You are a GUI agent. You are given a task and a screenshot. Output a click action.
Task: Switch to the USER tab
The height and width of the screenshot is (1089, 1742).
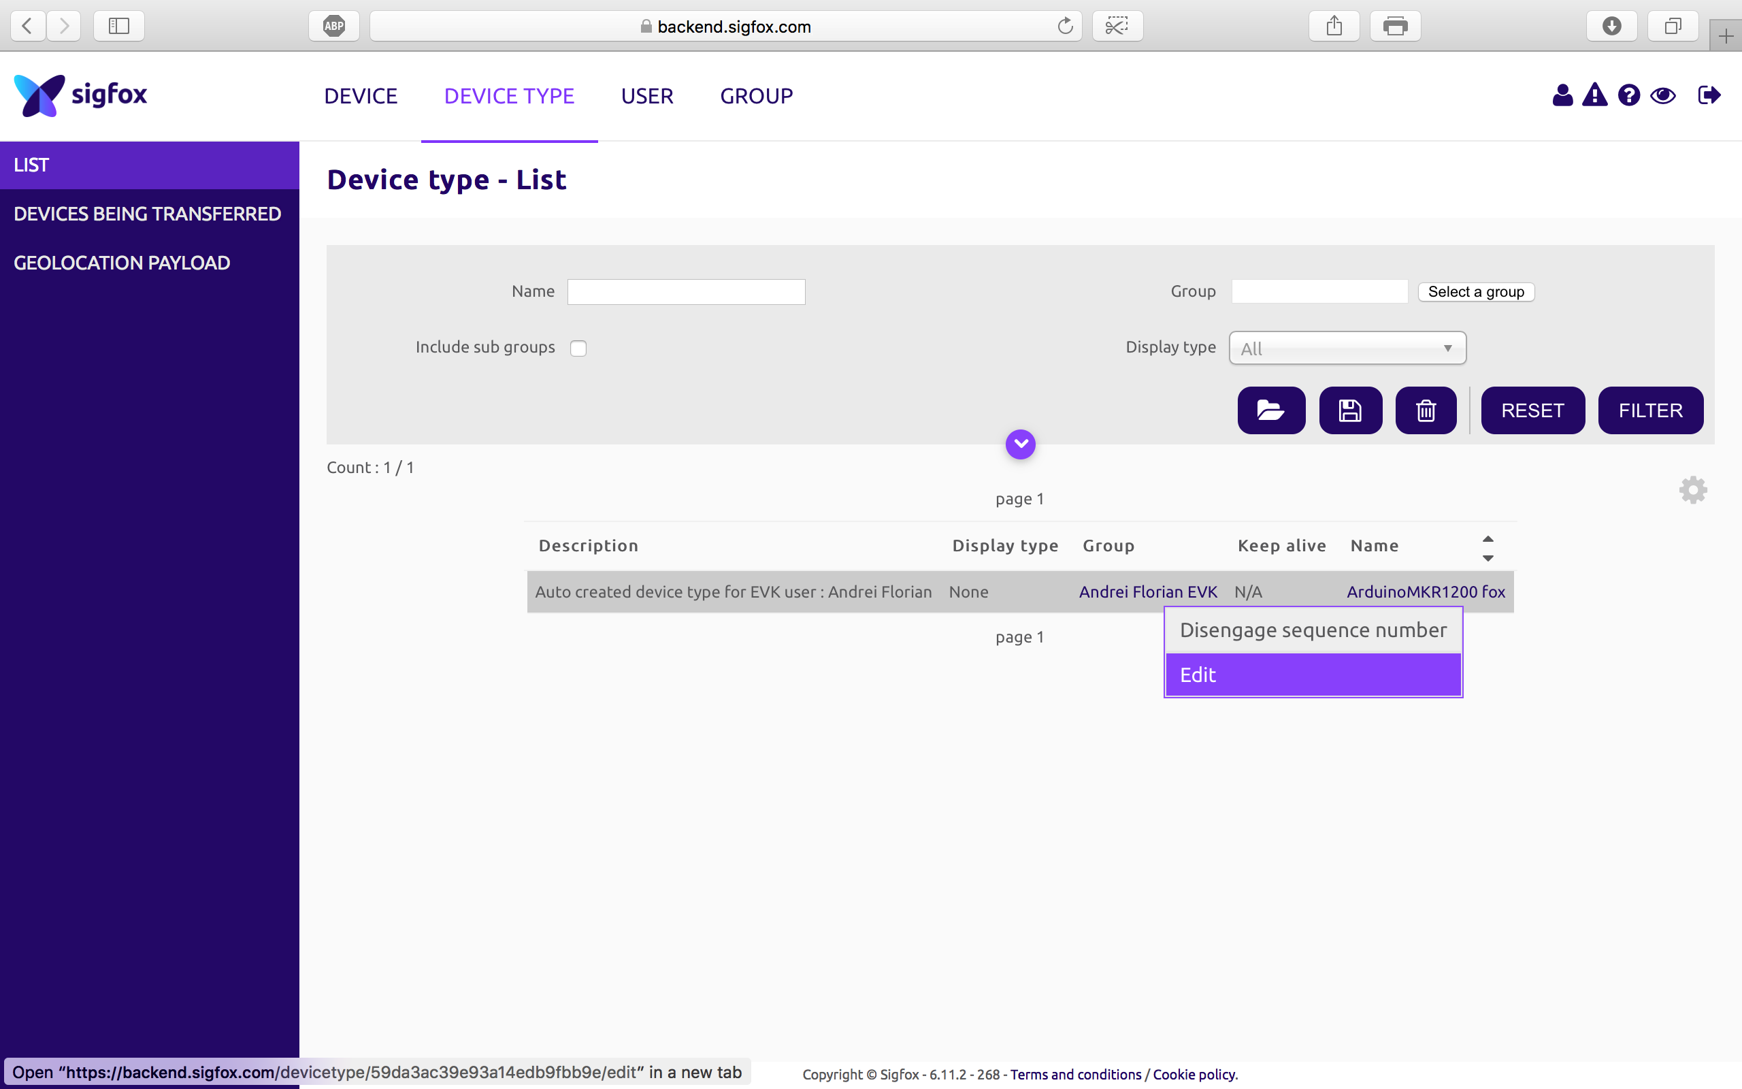(x=646, y=96)
